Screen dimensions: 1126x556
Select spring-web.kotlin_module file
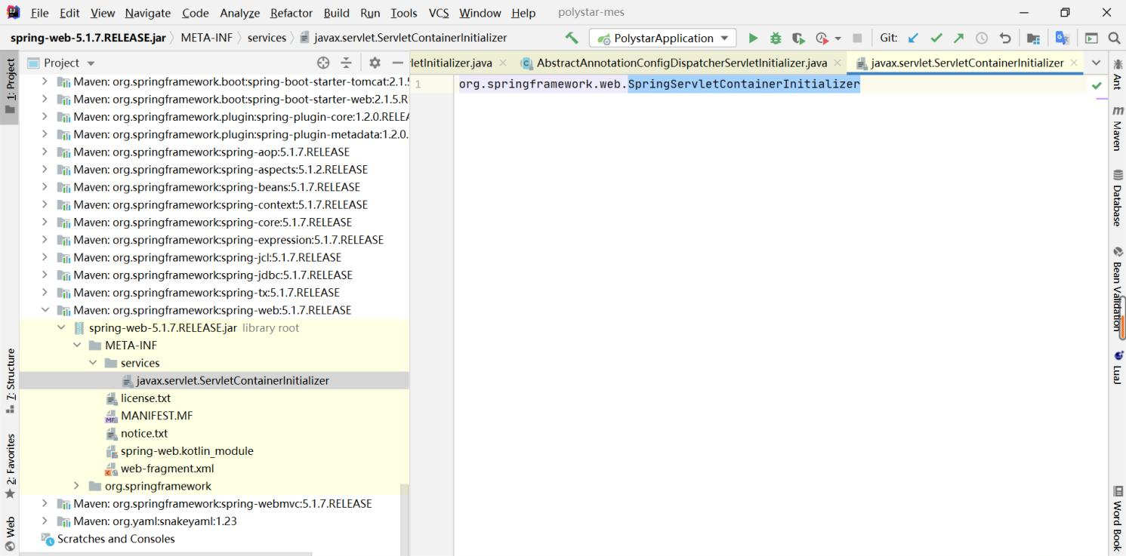coord(187,451)
